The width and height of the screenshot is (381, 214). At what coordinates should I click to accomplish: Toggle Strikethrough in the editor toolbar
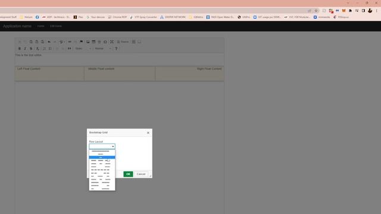point(31,49)
